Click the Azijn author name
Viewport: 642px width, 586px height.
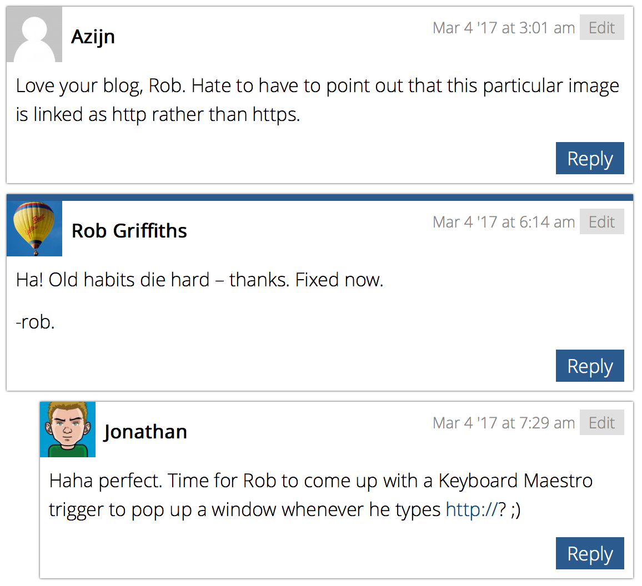pos(93,37)
